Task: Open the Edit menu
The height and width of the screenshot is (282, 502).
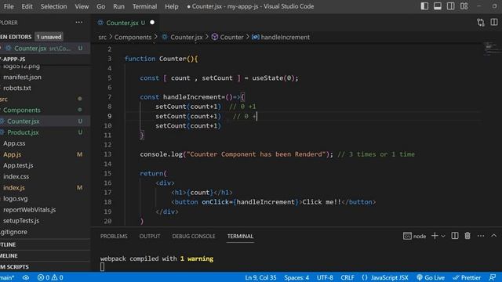Action: 27,6
